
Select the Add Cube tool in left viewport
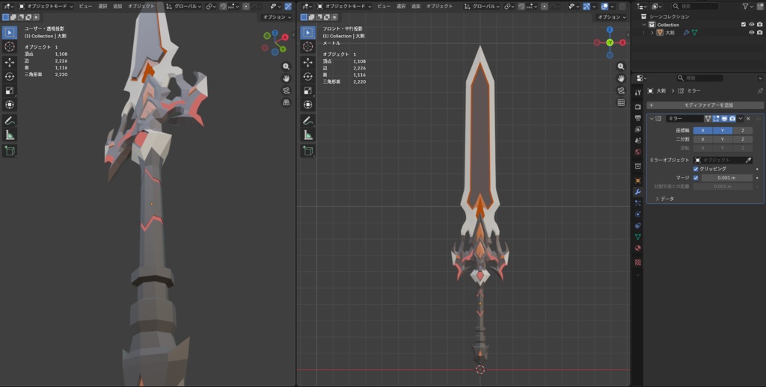pyautogui.click(x=9, y=151)
